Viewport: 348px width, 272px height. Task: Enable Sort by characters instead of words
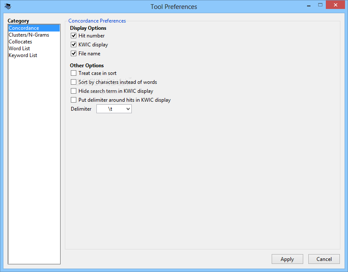(x=73, y=82)
